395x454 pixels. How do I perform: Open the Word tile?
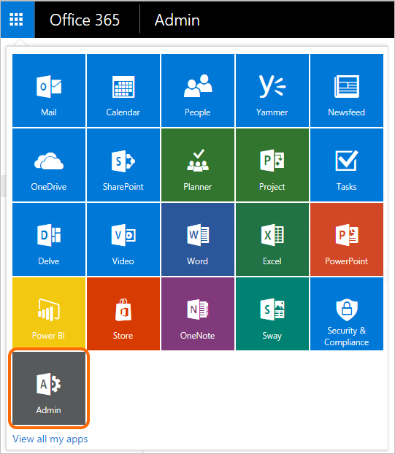tap(198, 239)
